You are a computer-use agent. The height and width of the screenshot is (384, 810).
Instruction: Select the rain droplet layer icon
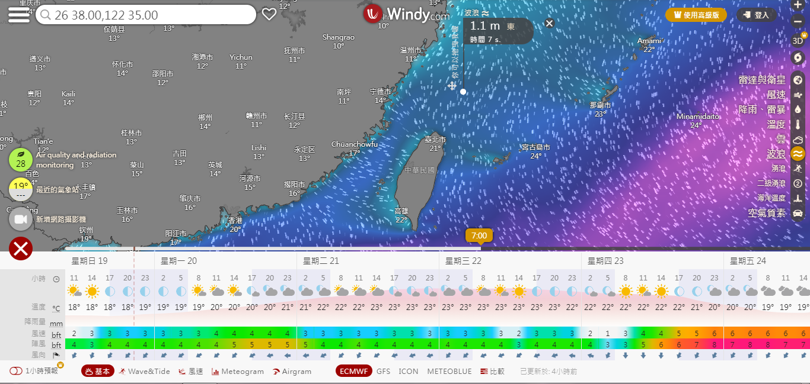798,109
